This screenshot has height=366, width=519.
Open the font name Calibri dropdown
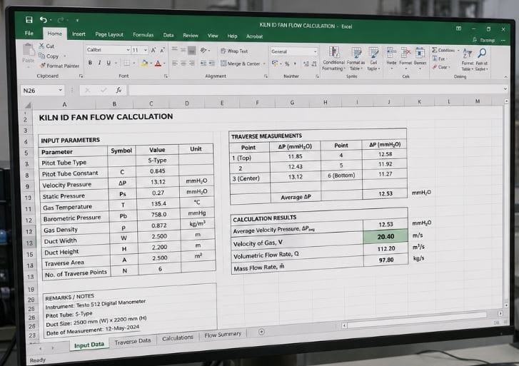(128, 50)
